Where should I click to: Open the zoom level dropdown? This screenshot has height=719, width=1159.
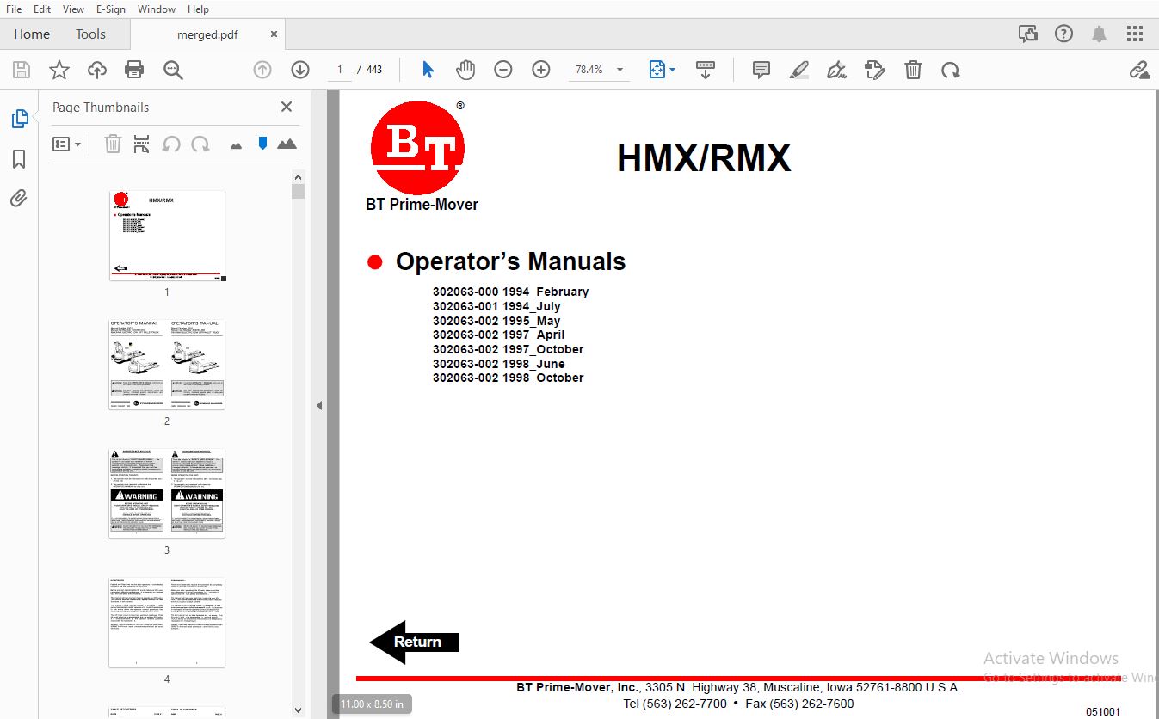620,70
